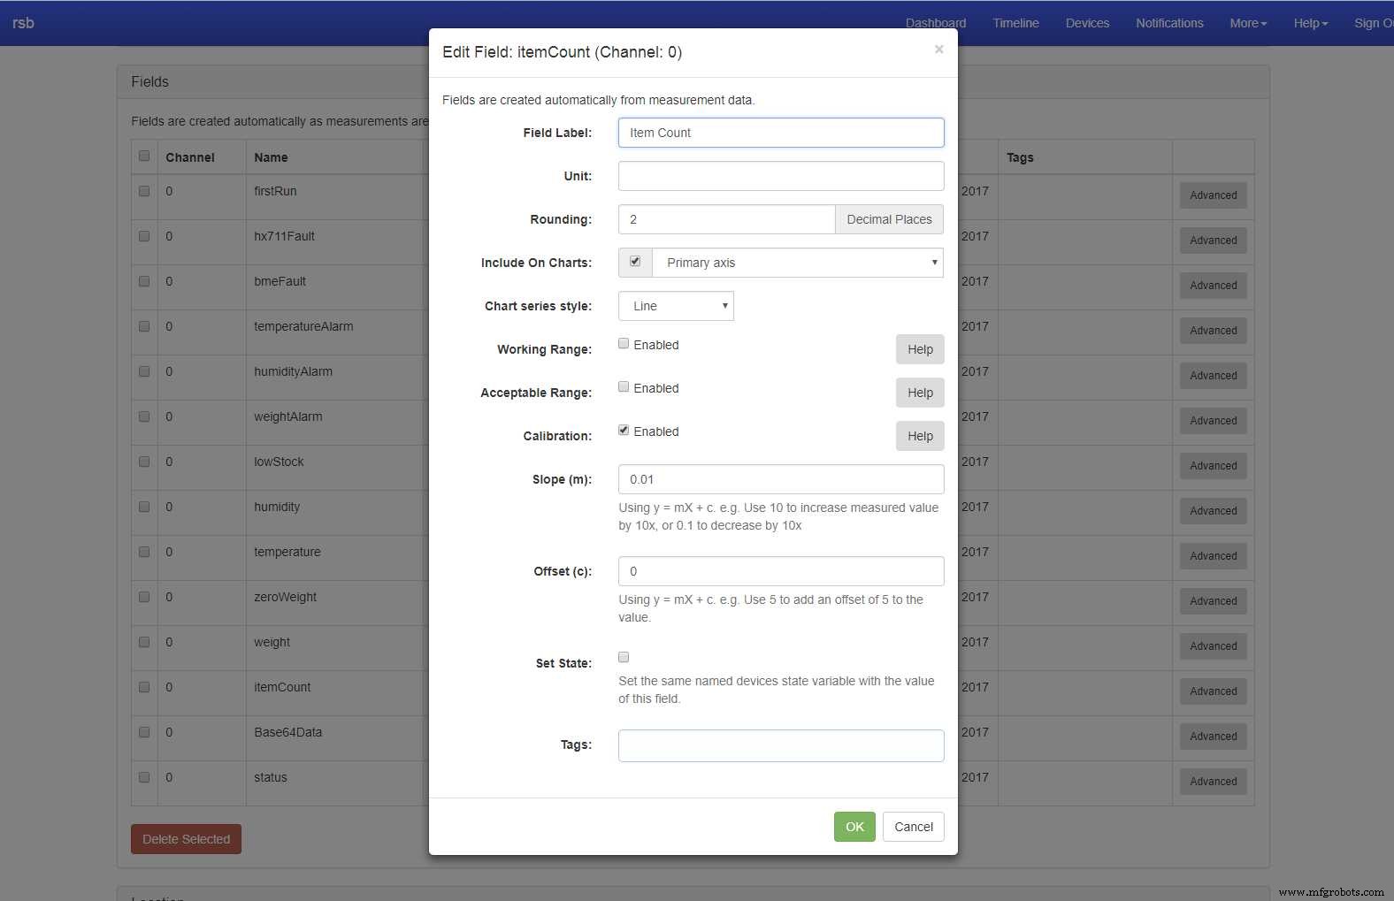Uncheck the Include On Charts checkbox
Screen dimensions: 1394x901
pyautogui.click(x=635, y=262)
